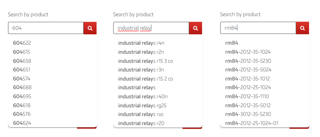Select suggestion rm84-3012-35-5230
The image size is (320, 137).
click(248, 114)
